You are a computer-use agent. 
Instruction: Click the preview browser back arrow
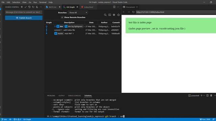click(124, 12)
